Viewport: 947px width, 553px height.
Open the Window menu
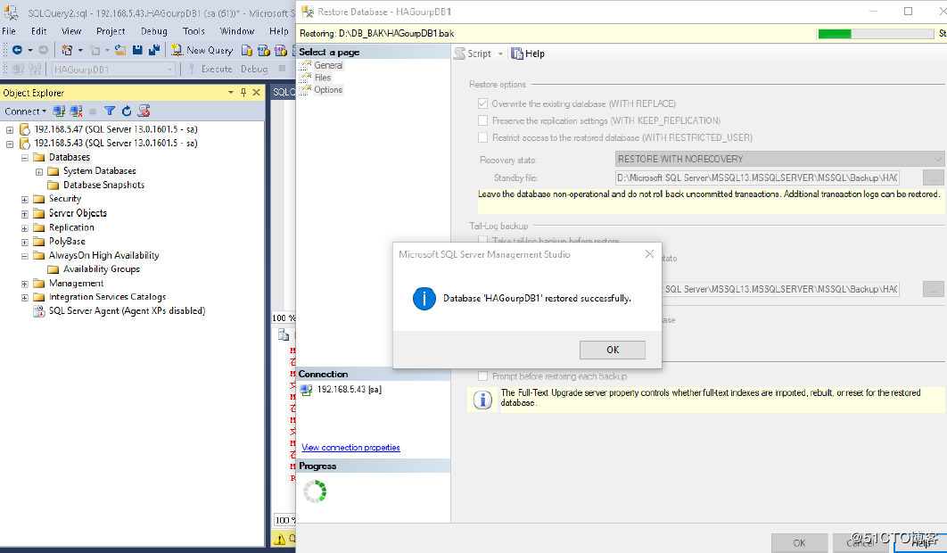[237, 31]
